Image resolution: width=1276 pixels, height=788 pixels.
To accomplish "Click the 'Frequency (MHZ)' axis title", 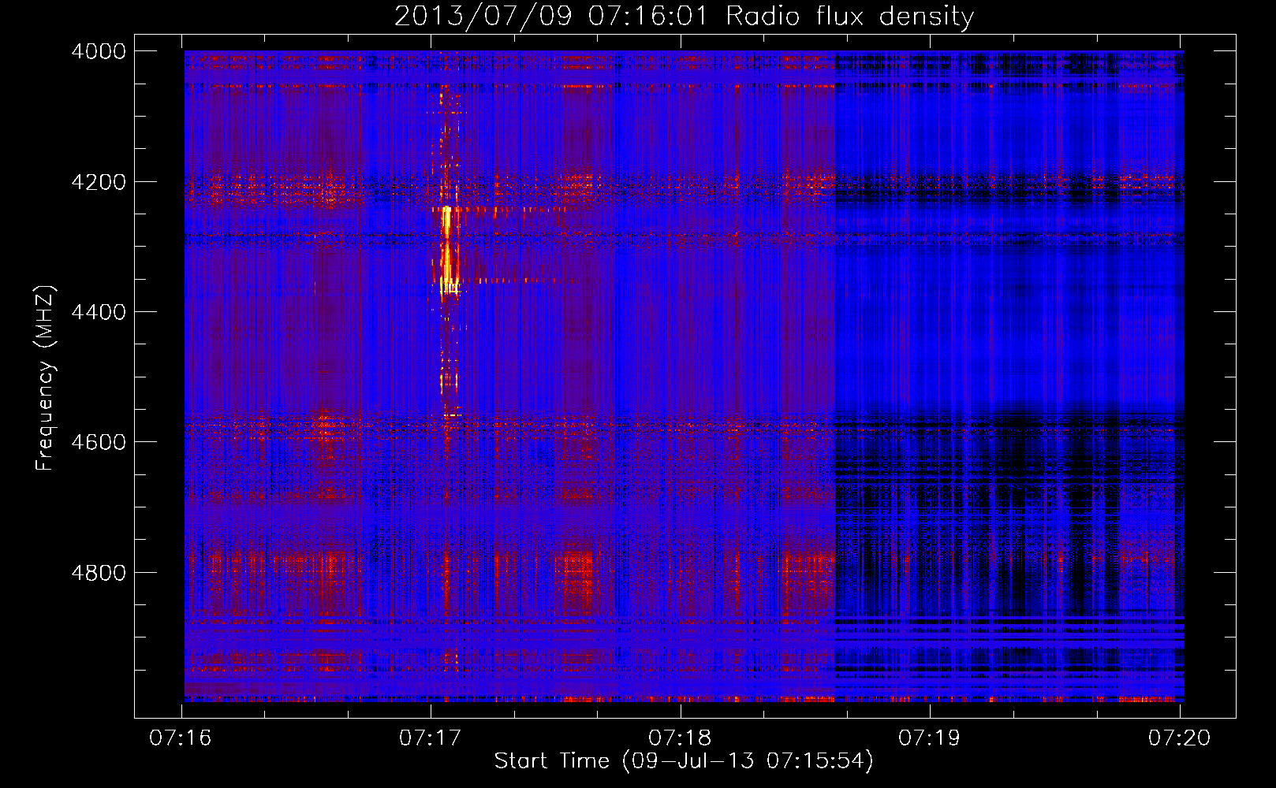I will (x=46, y=378).
